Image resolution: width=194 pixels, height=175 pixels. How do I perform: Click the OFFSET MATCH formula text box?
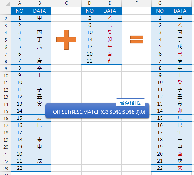(x=97, y=112)
